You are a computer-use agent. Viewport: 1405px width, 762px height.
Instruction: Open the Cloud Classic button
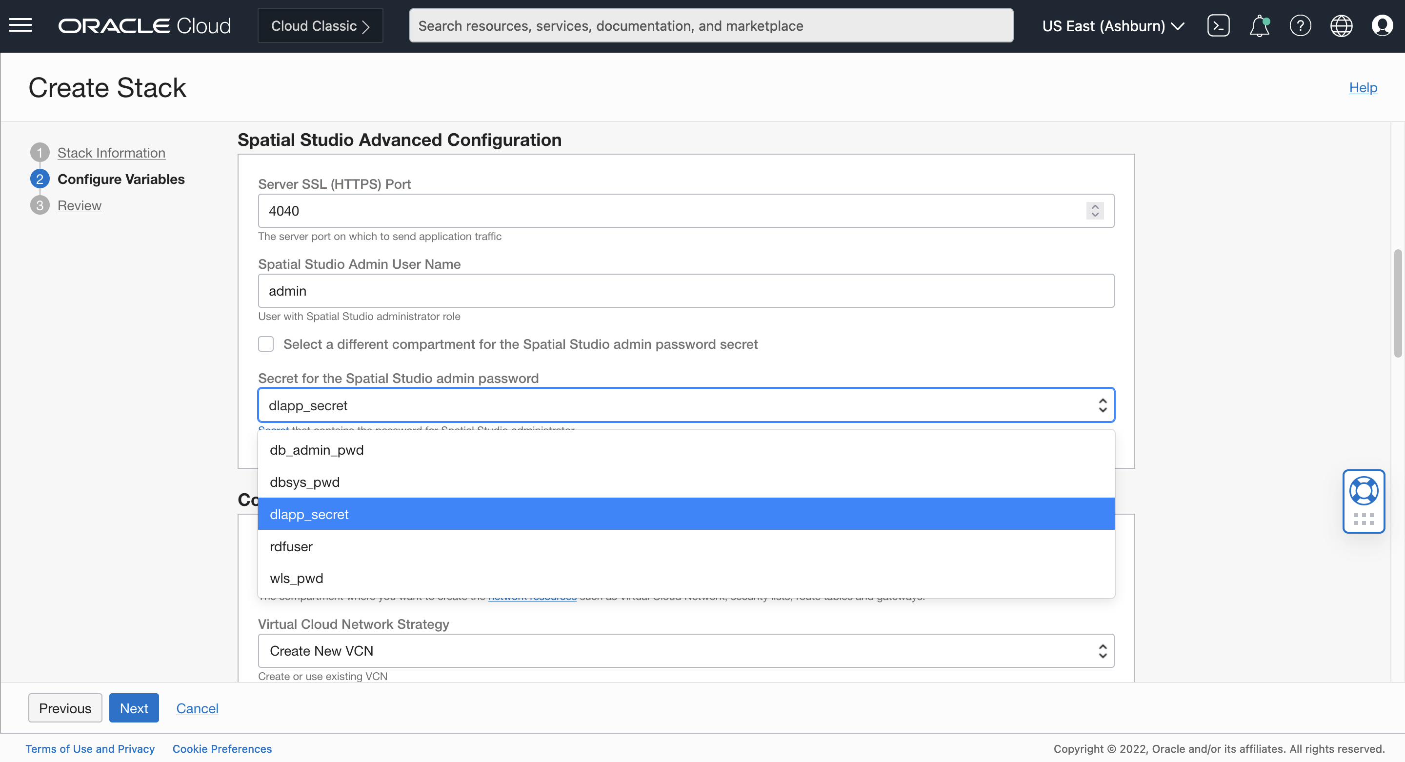pos(320,26)
